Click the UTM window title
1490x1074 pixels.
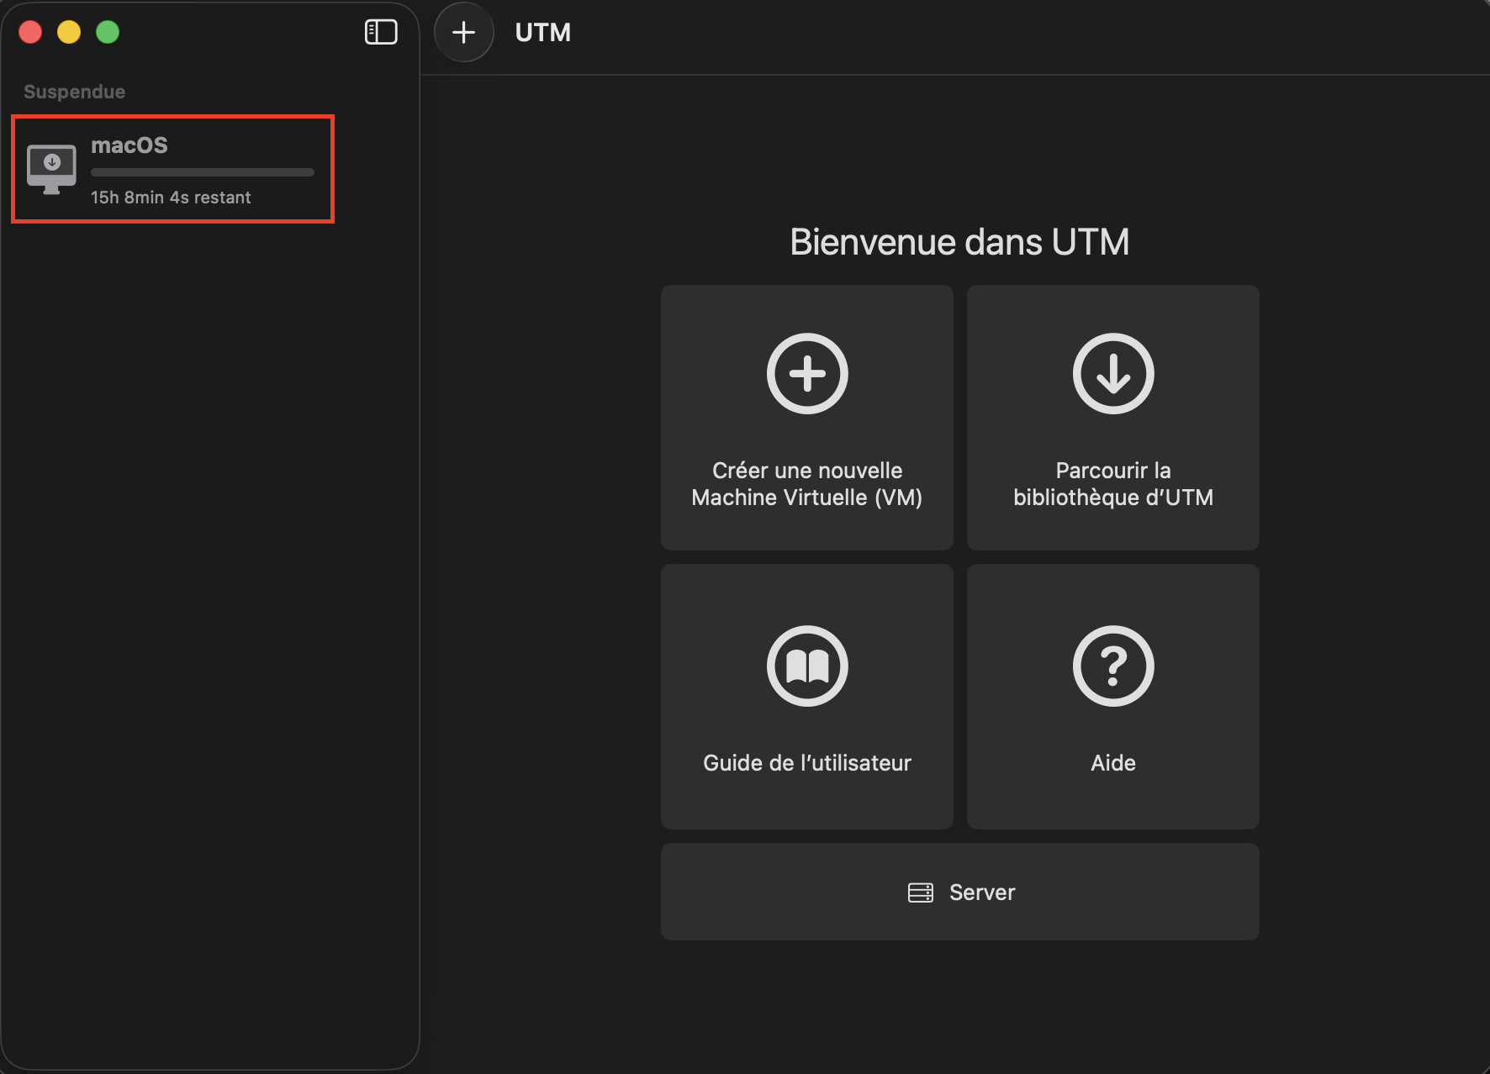543,32
